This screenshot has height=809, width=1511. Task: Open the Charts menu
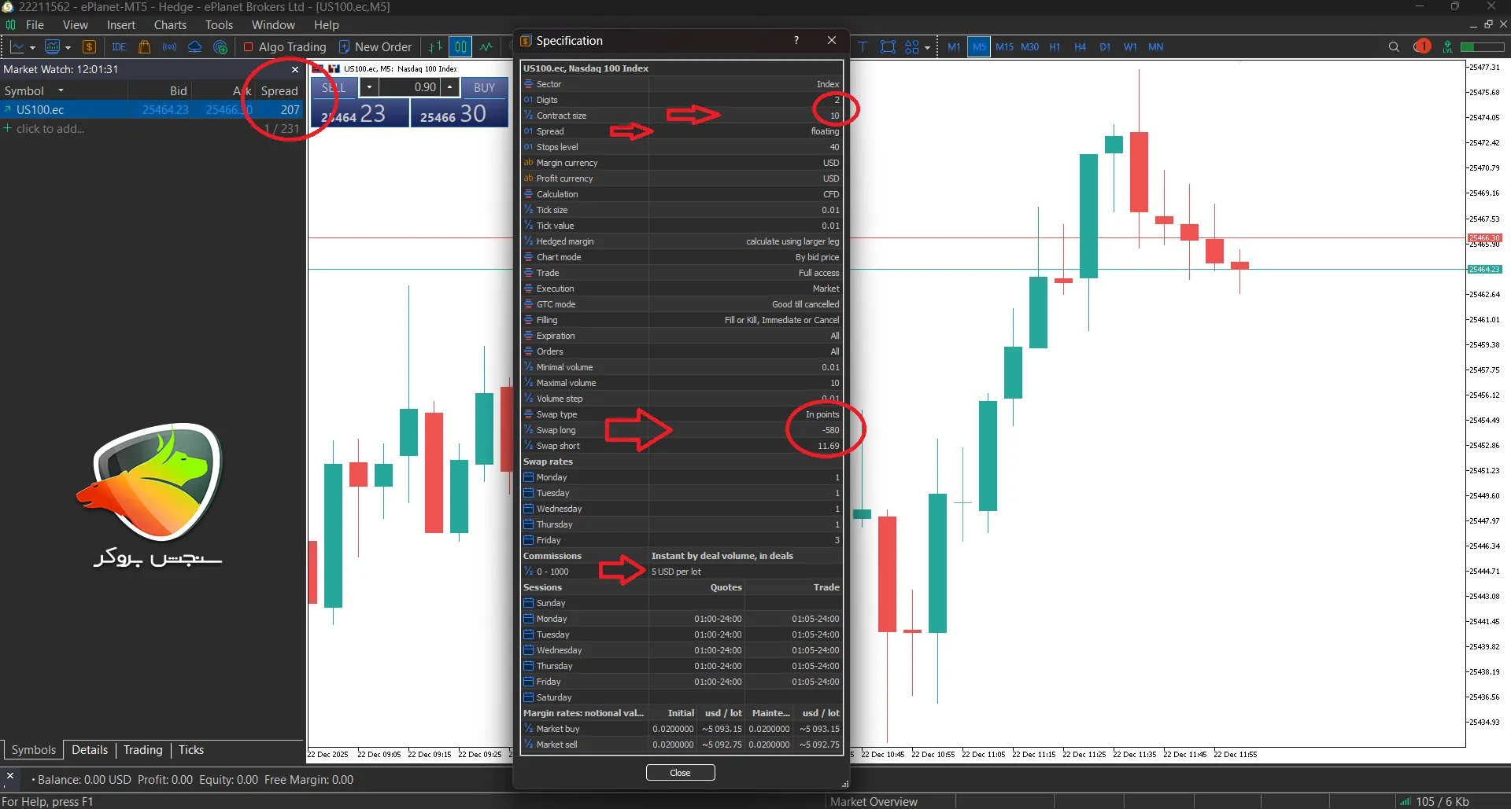[x=170, y=25]
